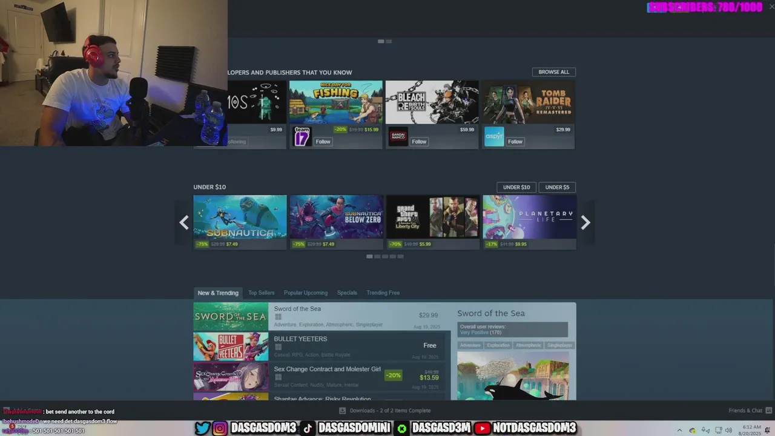Image resolution: width=775 pixels, height=436 pixels.
Task: Select last page dot under Under $10 carousel
Action: pyautogui.click(x=400, y=256)
